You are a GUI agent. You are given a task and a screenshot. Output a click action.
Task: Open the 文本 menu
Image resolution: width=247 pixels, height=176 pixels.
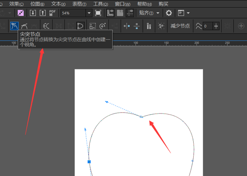point(58,4)
